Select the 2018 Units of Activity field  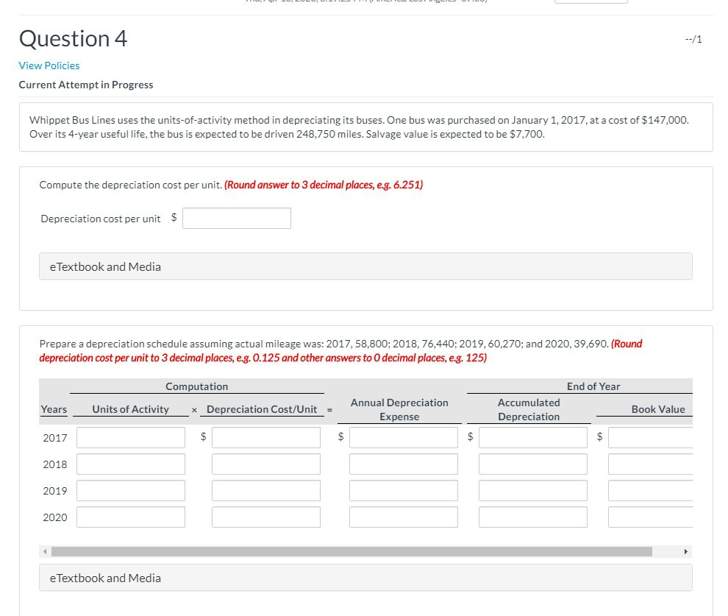pos(130,464)
